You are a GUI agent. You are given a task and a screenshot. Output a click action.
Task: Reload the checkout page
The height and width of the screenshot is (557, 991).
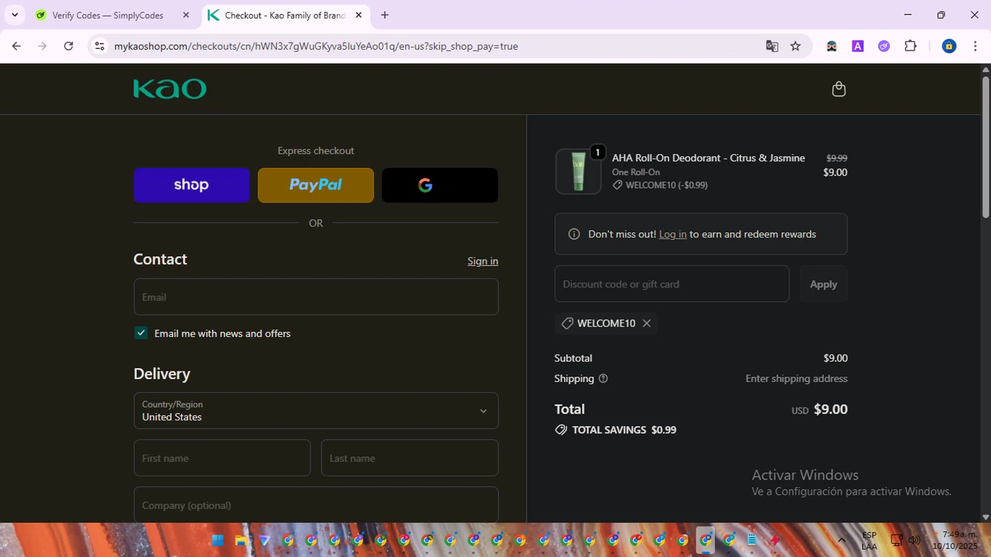click(69, 46)
